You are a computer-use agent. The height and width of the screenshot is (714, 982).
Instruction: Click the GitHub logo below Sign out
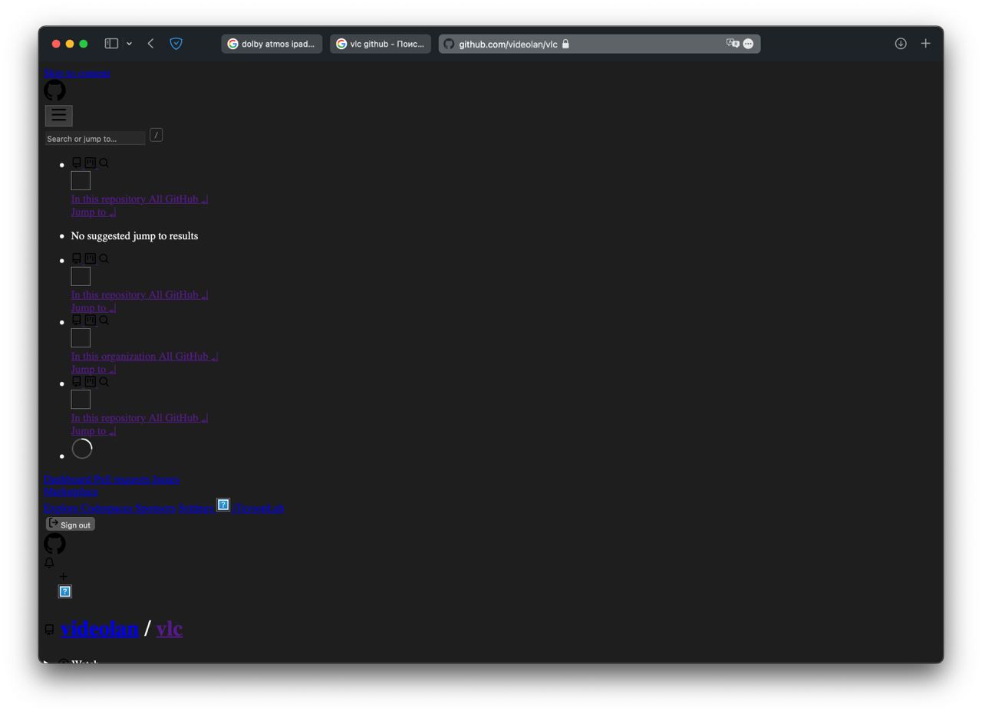point(54,544)
